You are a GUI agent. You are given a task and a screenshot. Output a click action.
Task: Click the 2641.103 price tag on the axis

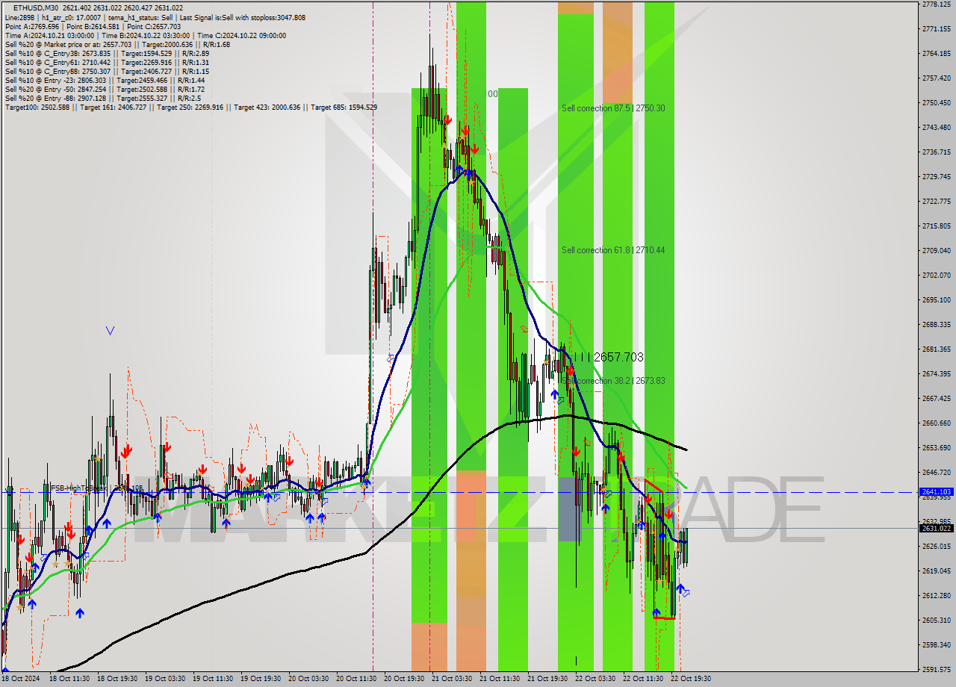click(936, 492)
